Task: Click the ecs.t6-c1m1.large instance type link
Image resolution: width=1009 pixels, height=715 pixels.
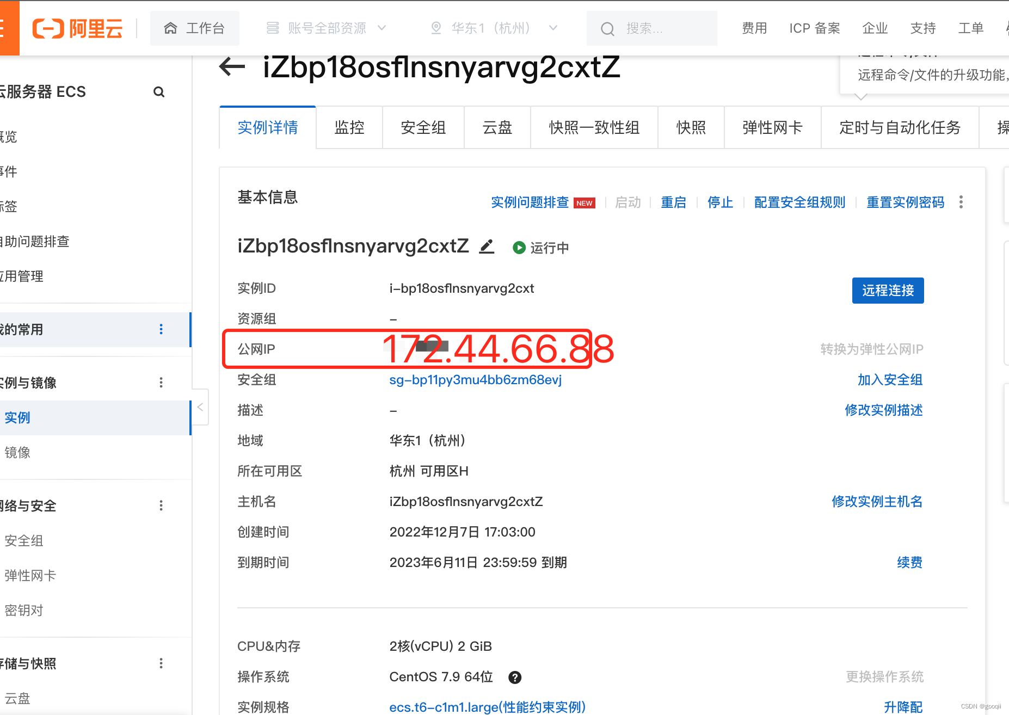Action: coord(487,707)
